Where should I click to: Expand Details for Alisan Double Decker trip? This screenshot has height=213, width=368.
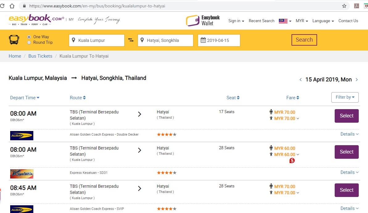coord(349,134)
